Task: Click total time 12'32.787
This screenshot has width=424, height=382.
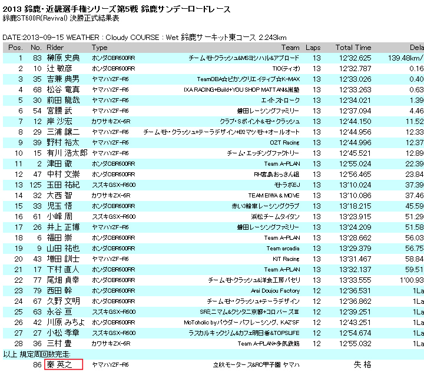Action: pos(355,69)
